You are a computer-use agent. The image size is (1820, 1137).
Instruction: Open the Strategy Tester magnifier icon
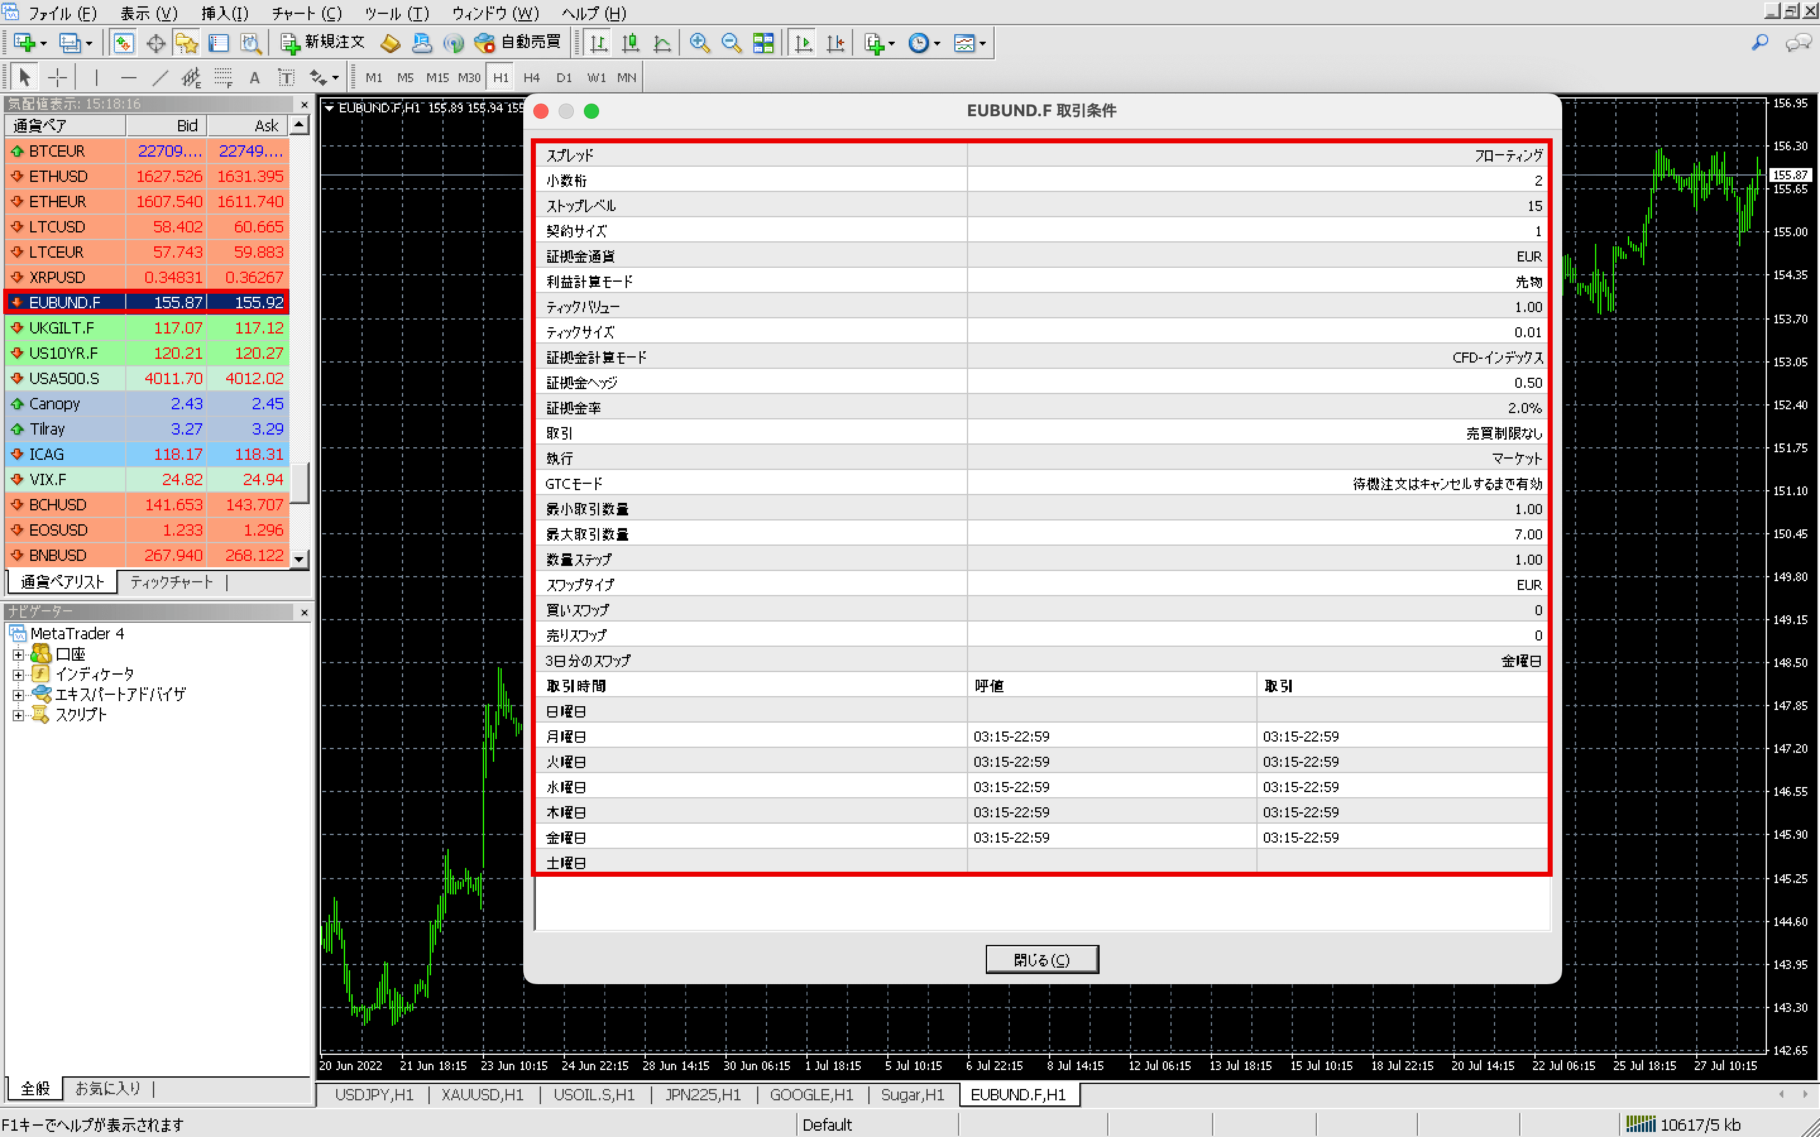(250, 43)
